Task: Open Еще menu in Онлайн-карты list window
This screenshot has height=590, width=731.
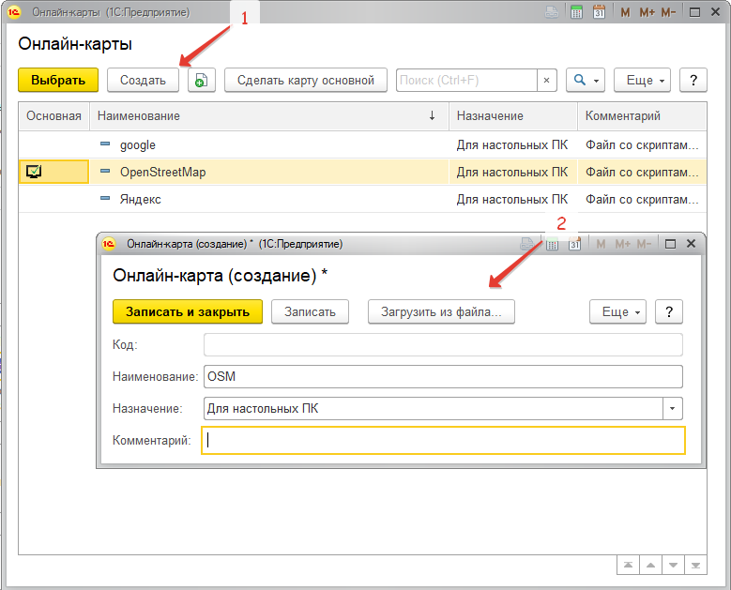Action: (643, 80)
